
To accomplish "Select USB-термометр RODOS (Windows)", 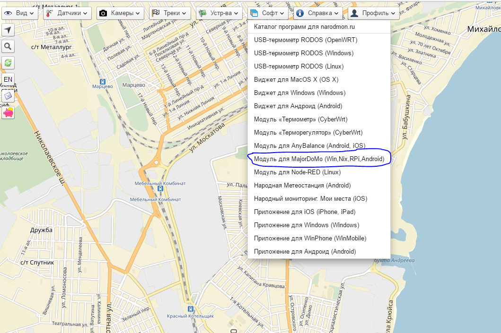I will pyautogui.click(x=319, y=53).
